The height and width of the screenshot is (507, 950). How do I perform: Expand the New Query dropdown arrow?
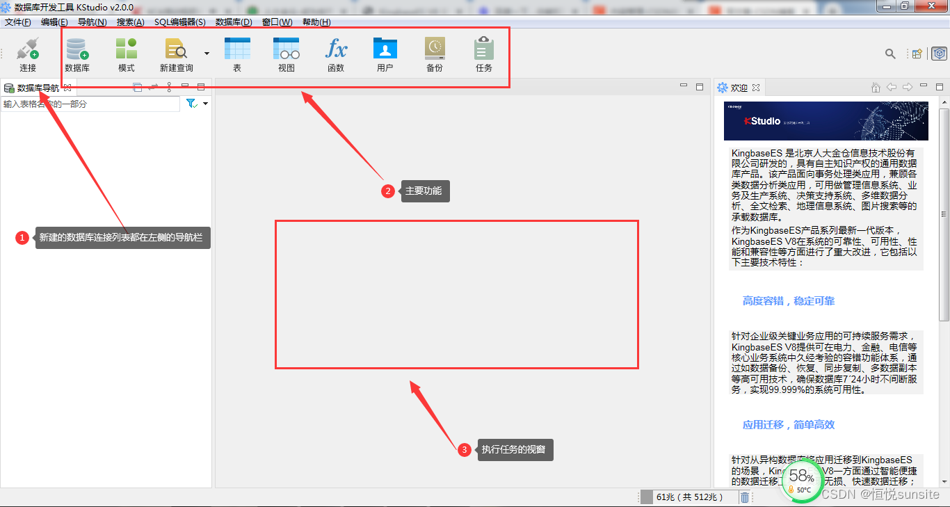[207, 53]
